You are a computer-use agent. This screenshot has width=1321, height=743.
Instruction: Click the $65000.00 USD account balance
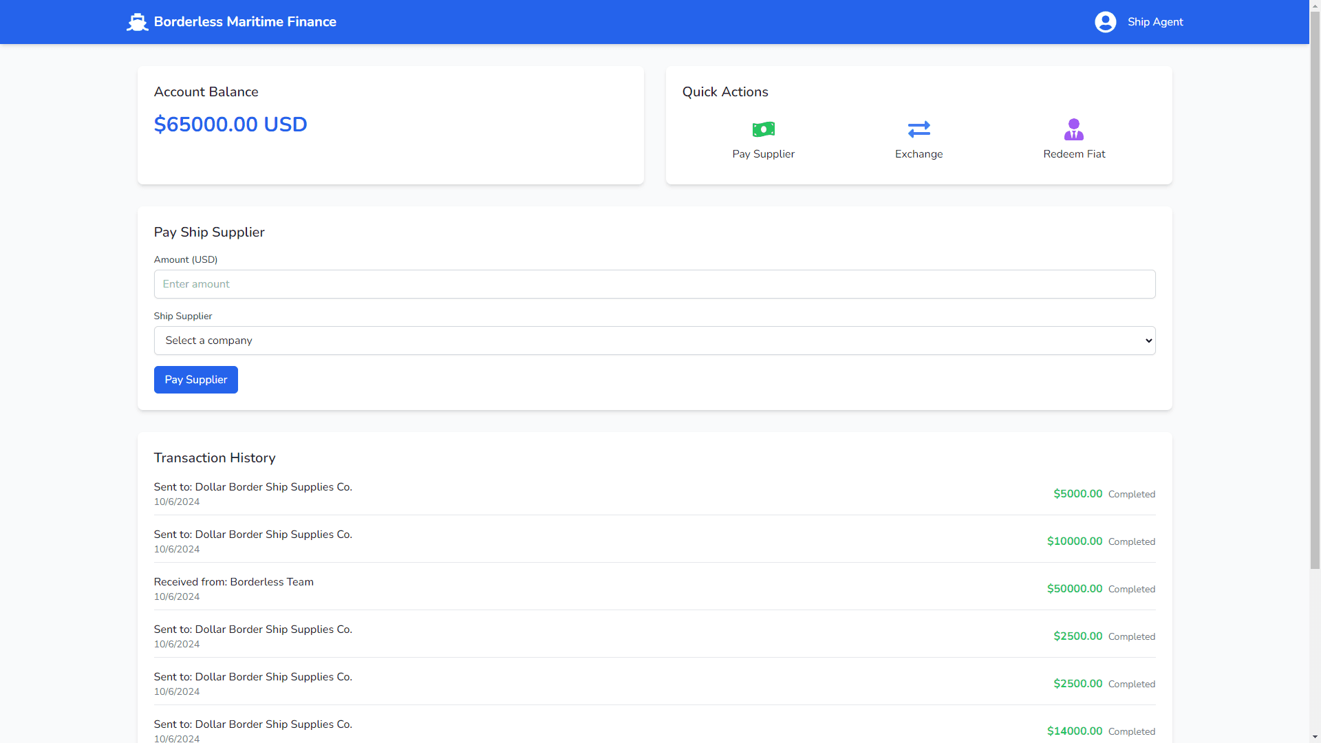(x=230, y=125)
